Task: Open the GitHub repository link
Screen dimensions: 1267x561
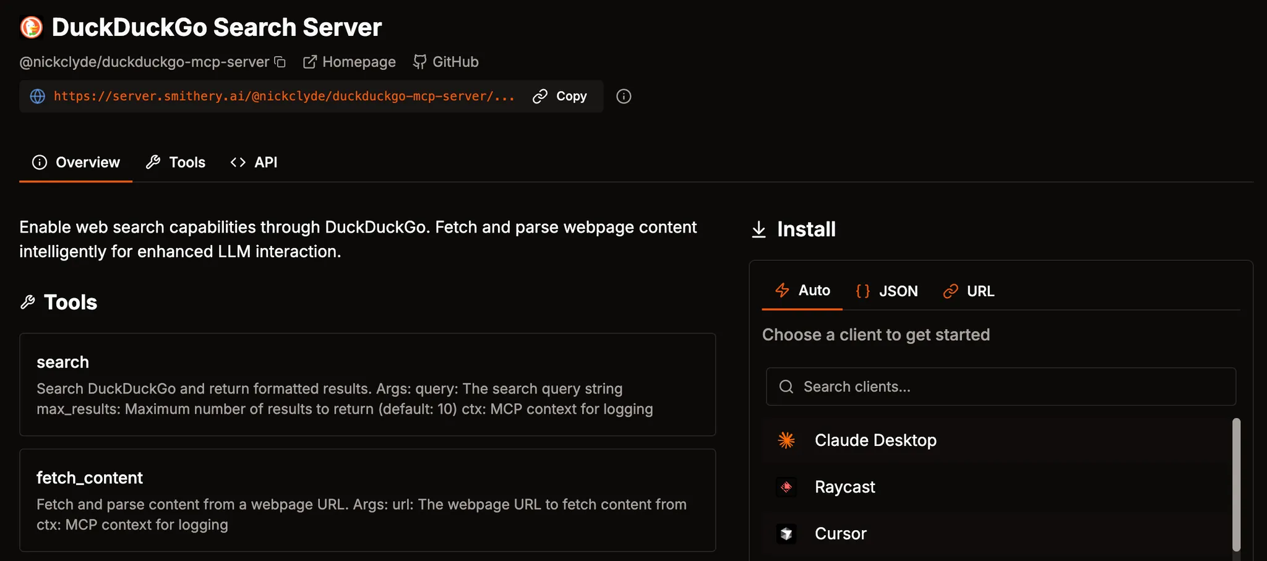Action: coord(446,62)
